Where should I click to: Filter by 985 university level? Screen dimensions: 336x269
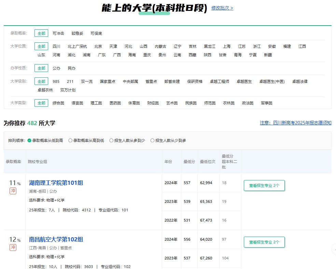[56, 81]
